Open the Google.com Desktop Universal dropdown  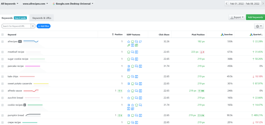[x=73, y=4]
